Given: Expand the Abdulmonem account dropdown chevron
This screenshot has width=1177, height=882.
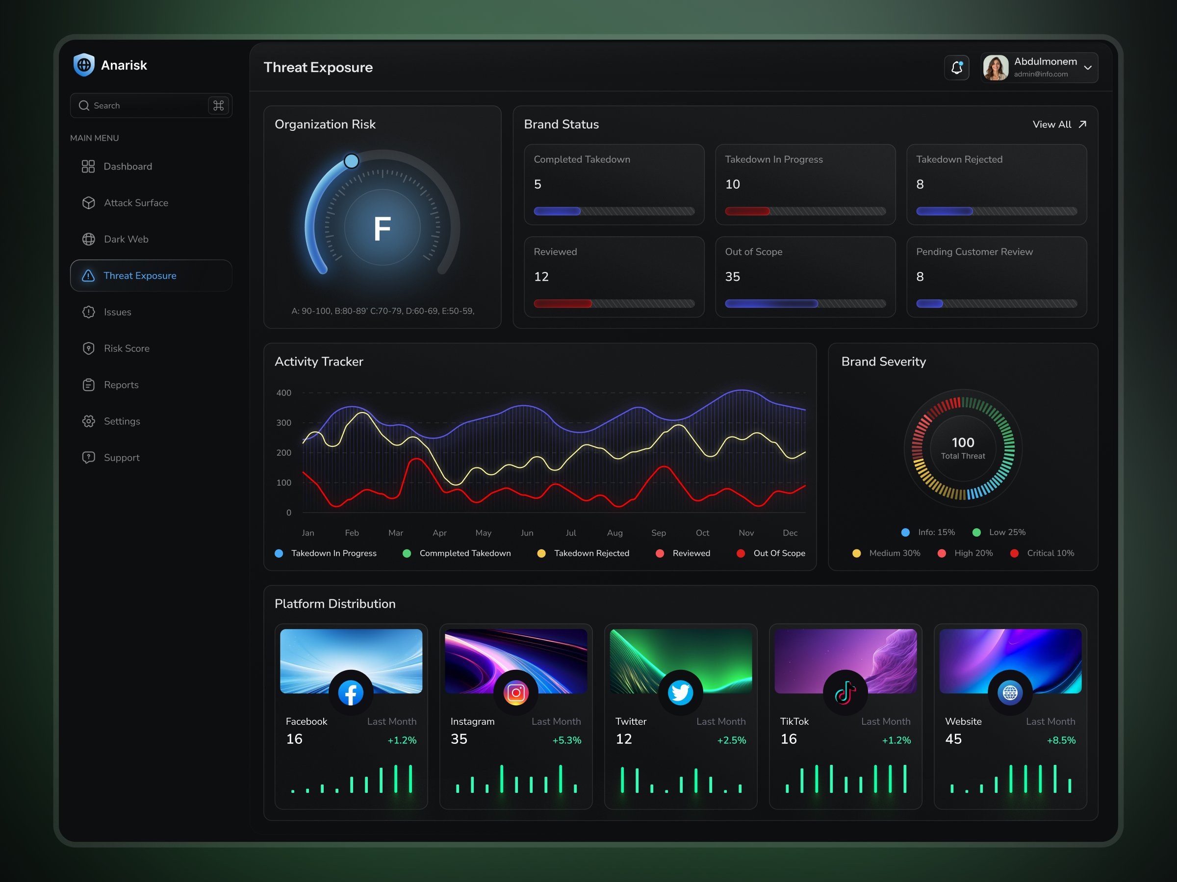Looking at the screenshot, I should [1088, 68].
